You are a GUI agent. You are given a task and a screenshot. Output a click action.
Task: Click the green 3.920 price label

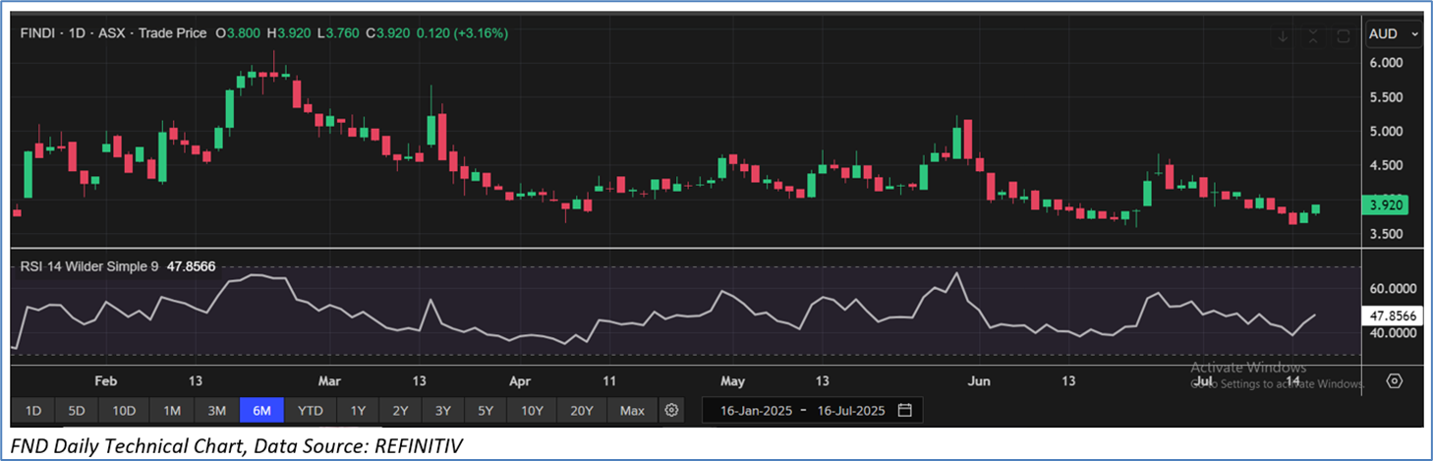tap(1390, 205)
